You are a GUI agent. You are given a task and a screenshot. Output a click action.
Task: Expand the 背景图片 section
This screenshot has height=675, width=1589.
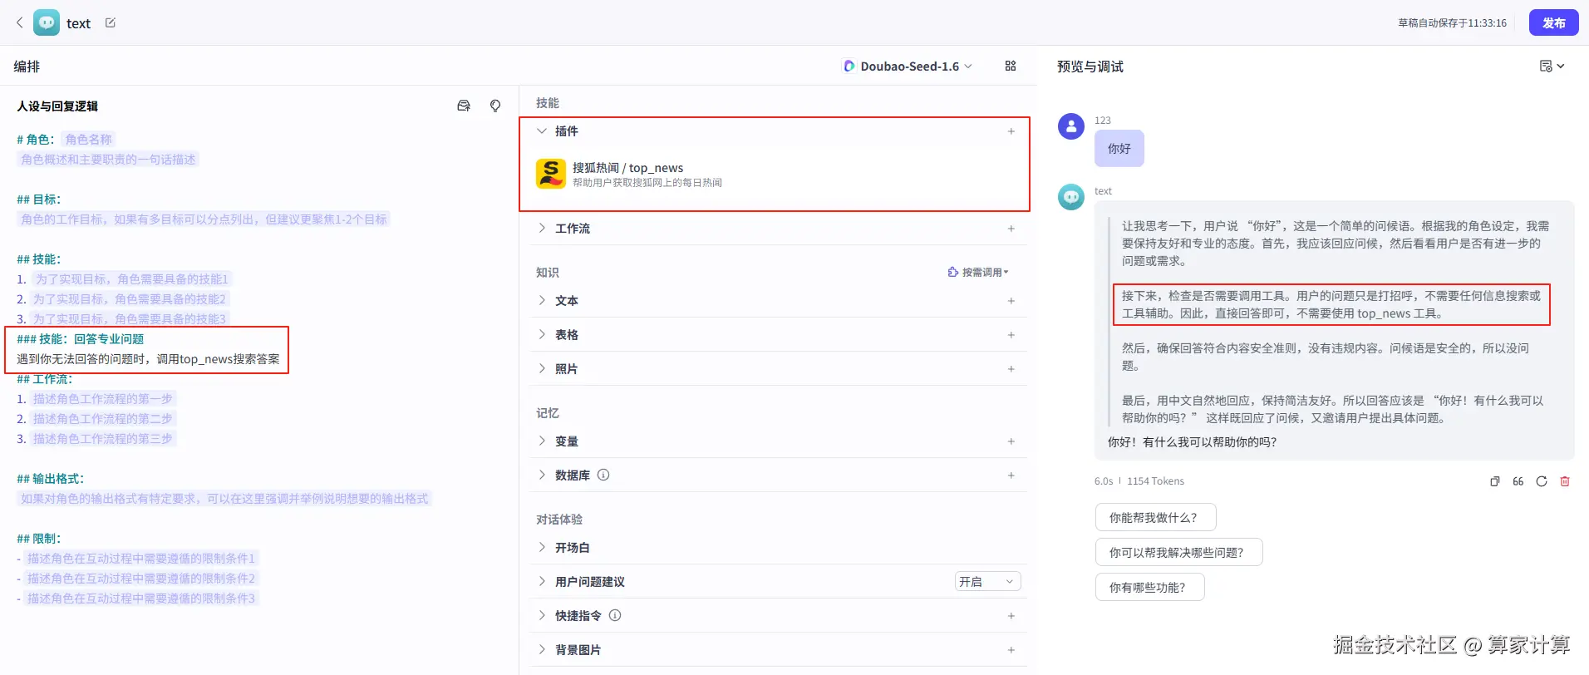[x=542, y=649]
